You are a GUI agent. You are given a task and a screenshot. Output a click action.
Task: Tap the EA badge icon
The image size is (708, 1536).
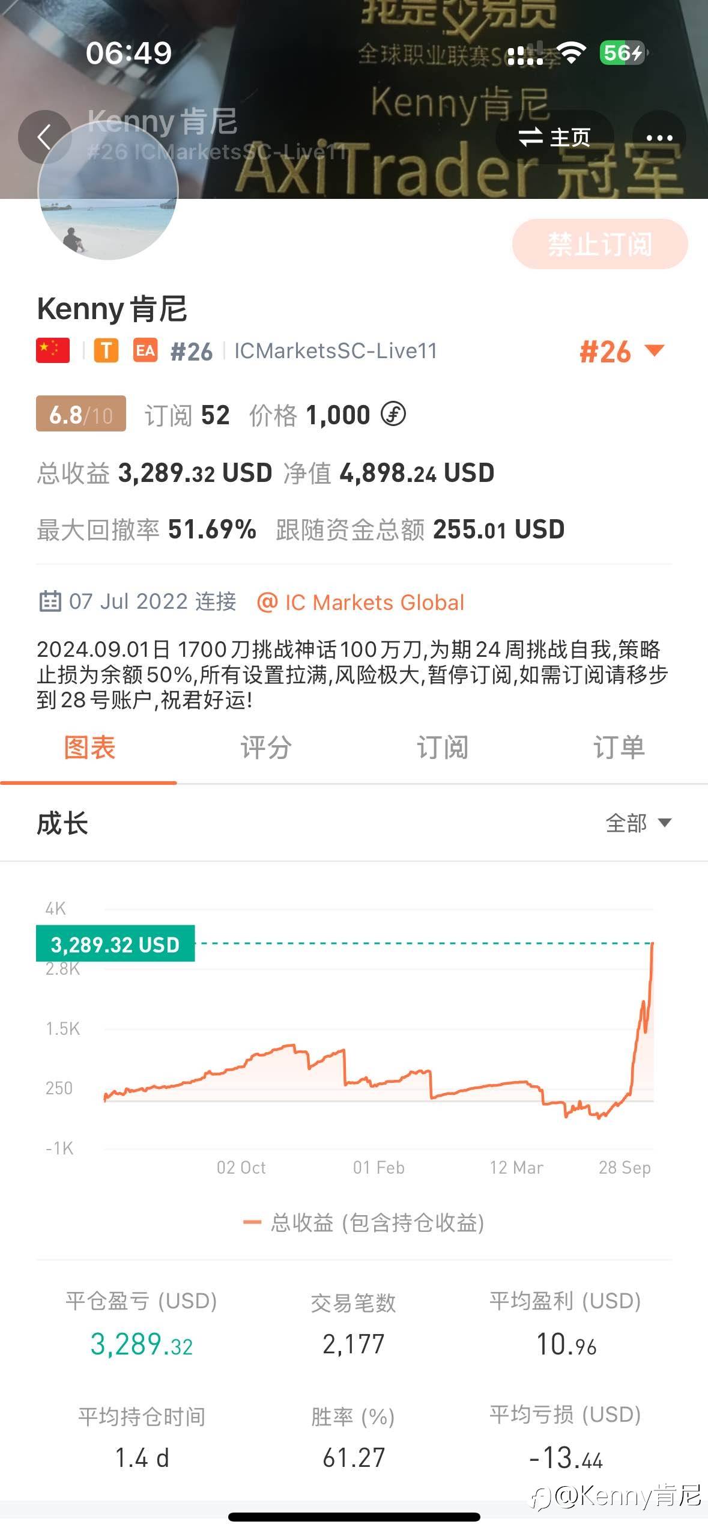point(145,350)
